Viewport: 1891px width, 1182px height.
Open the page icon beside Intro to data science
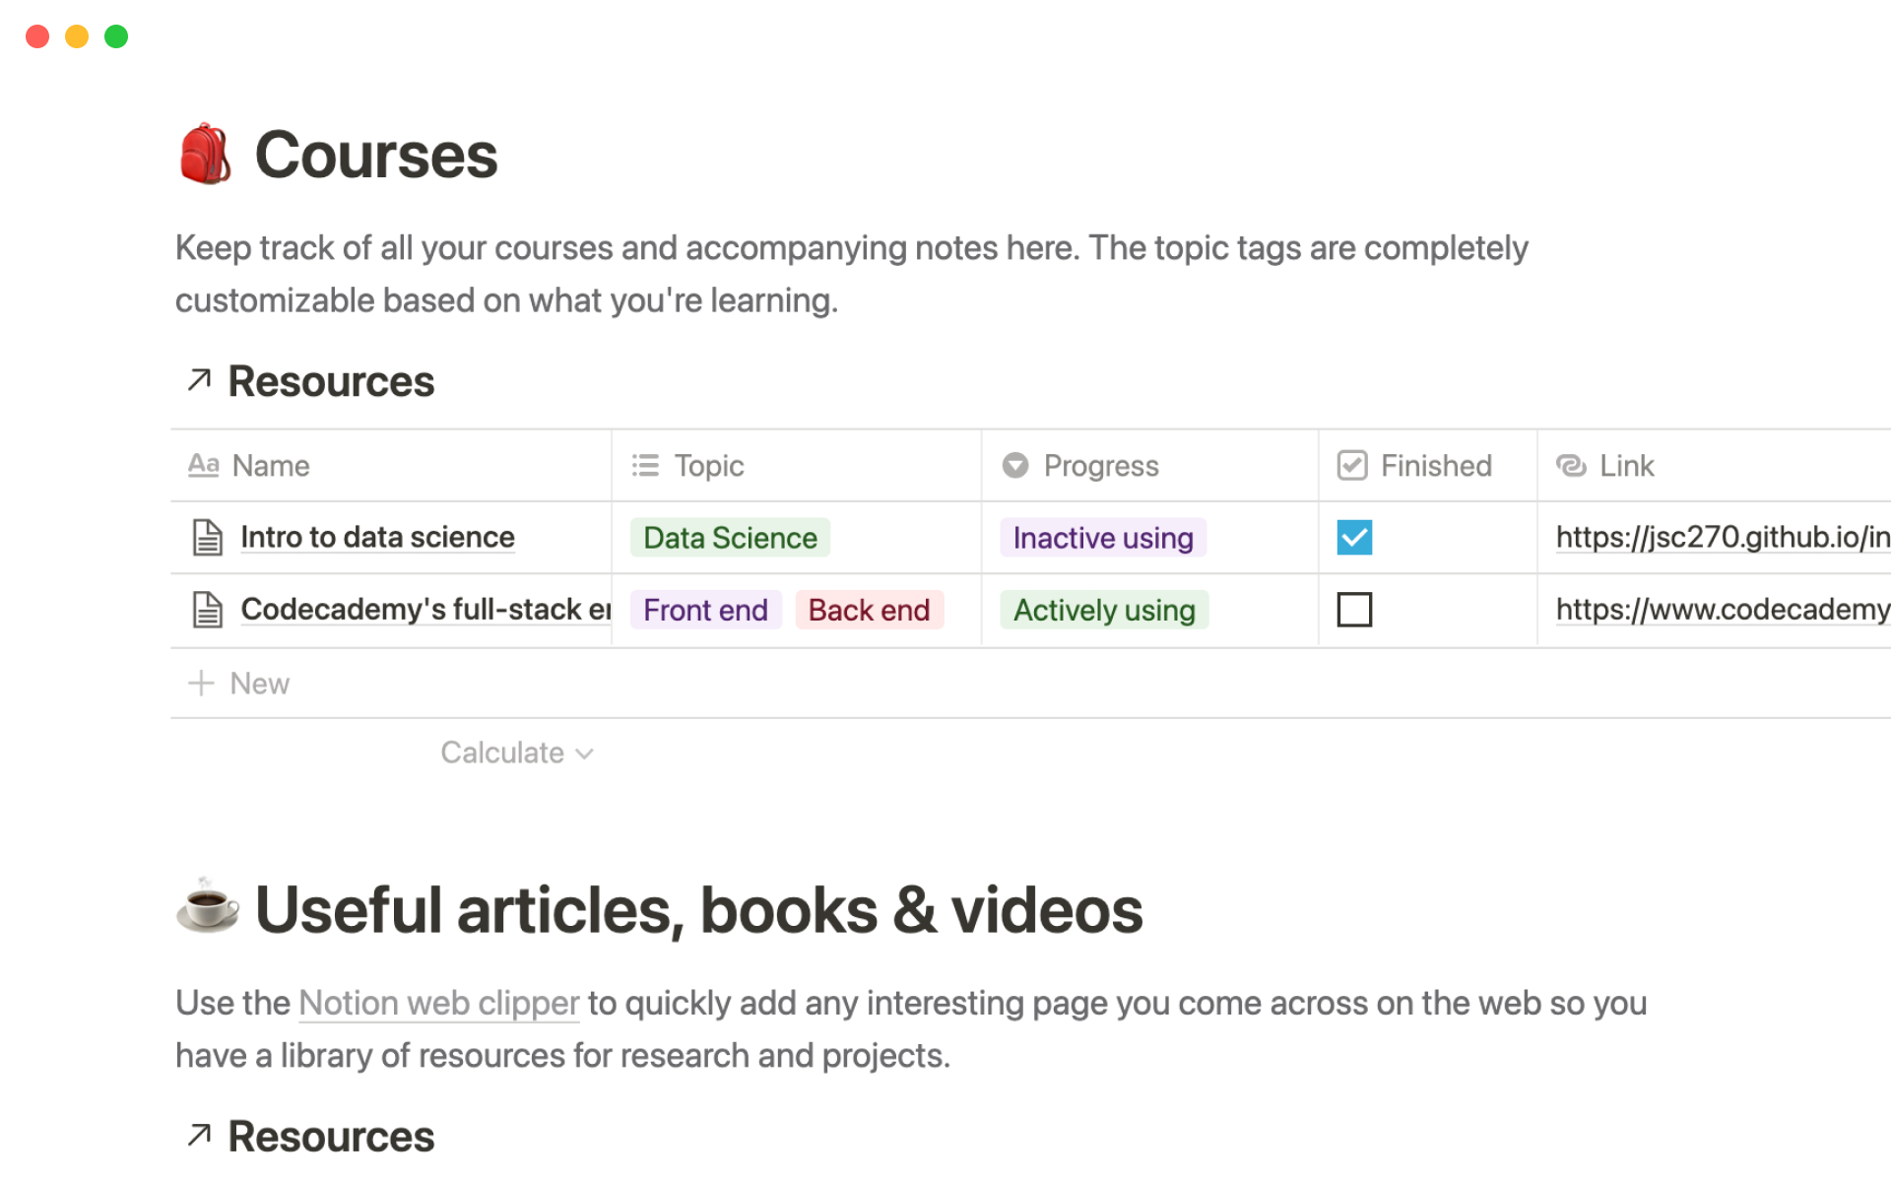207,537
